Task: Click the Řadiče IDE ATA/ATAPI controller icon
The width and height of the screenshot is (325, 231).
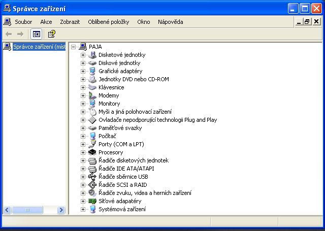Action: click(92, 169)
